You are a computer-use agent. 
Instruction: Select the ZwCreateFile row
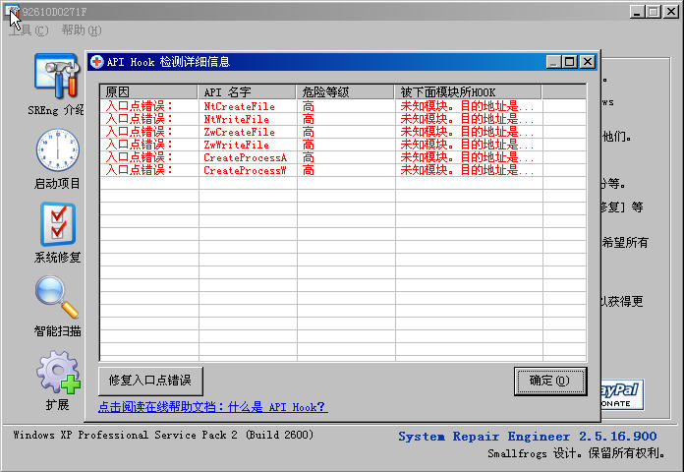tap(343, 132)
